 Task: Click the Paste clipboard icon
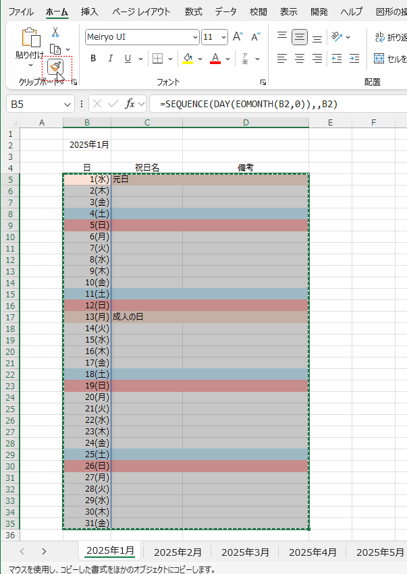30,38
